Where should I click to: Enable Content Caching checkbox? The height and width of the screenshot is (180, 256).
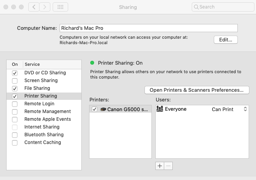click(x=15, y=142)
